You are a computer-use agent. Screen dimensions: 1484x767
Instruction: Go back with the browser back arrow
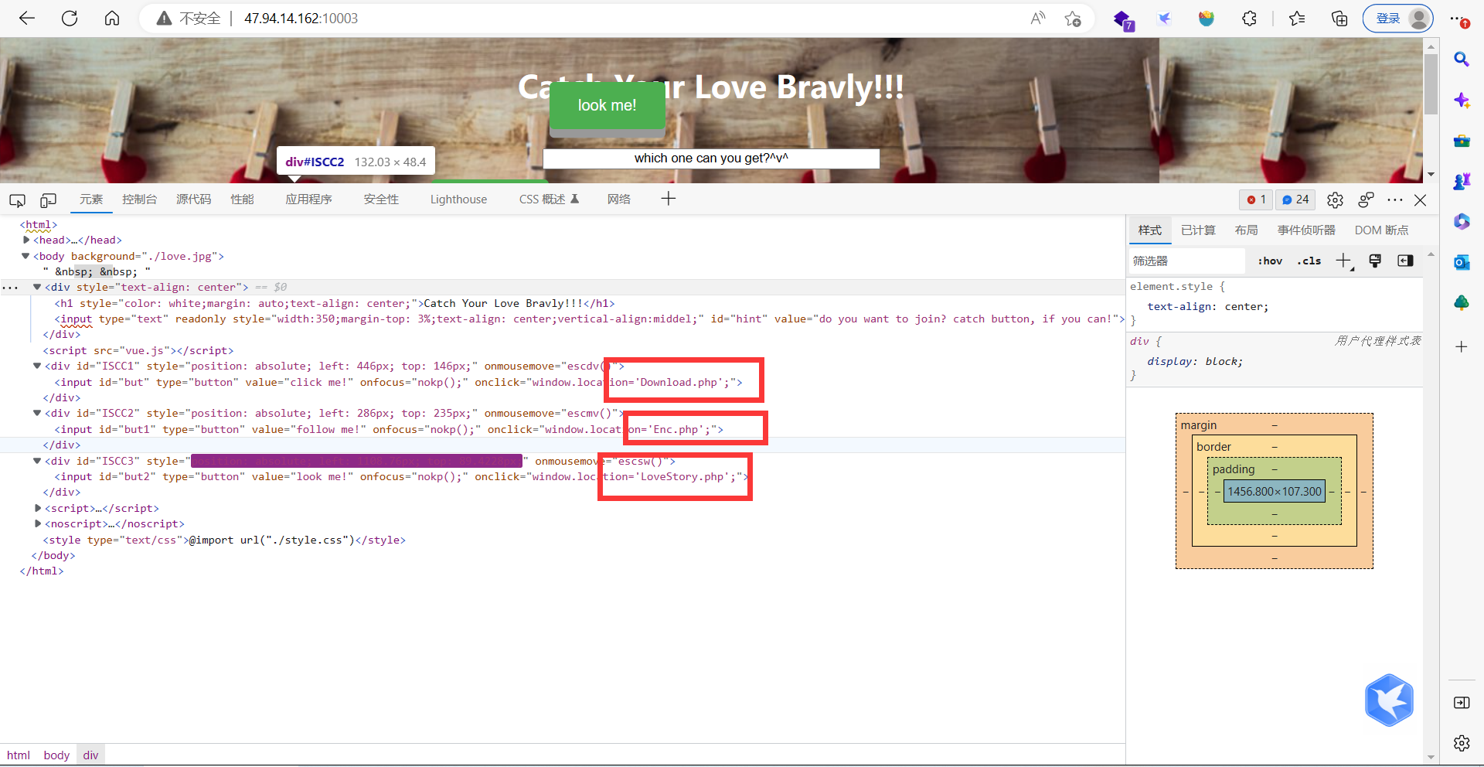(27, 19)
